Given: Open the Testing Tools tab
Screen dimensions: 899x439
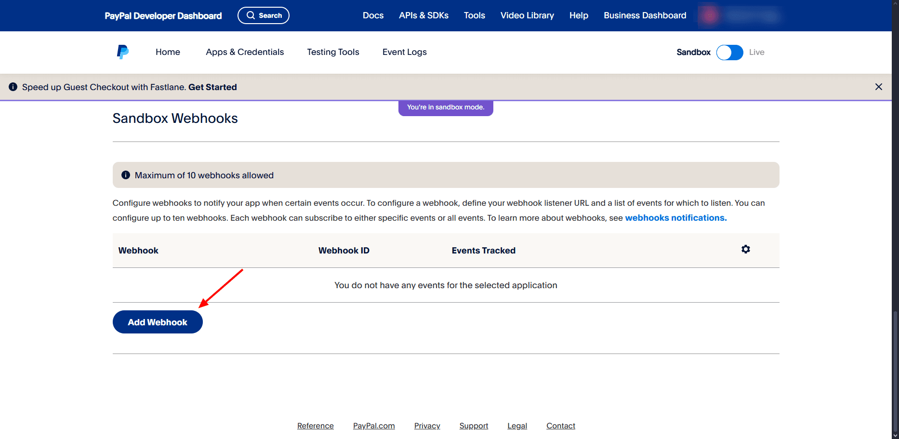Looking at the screenshot, I should [333, 52].
